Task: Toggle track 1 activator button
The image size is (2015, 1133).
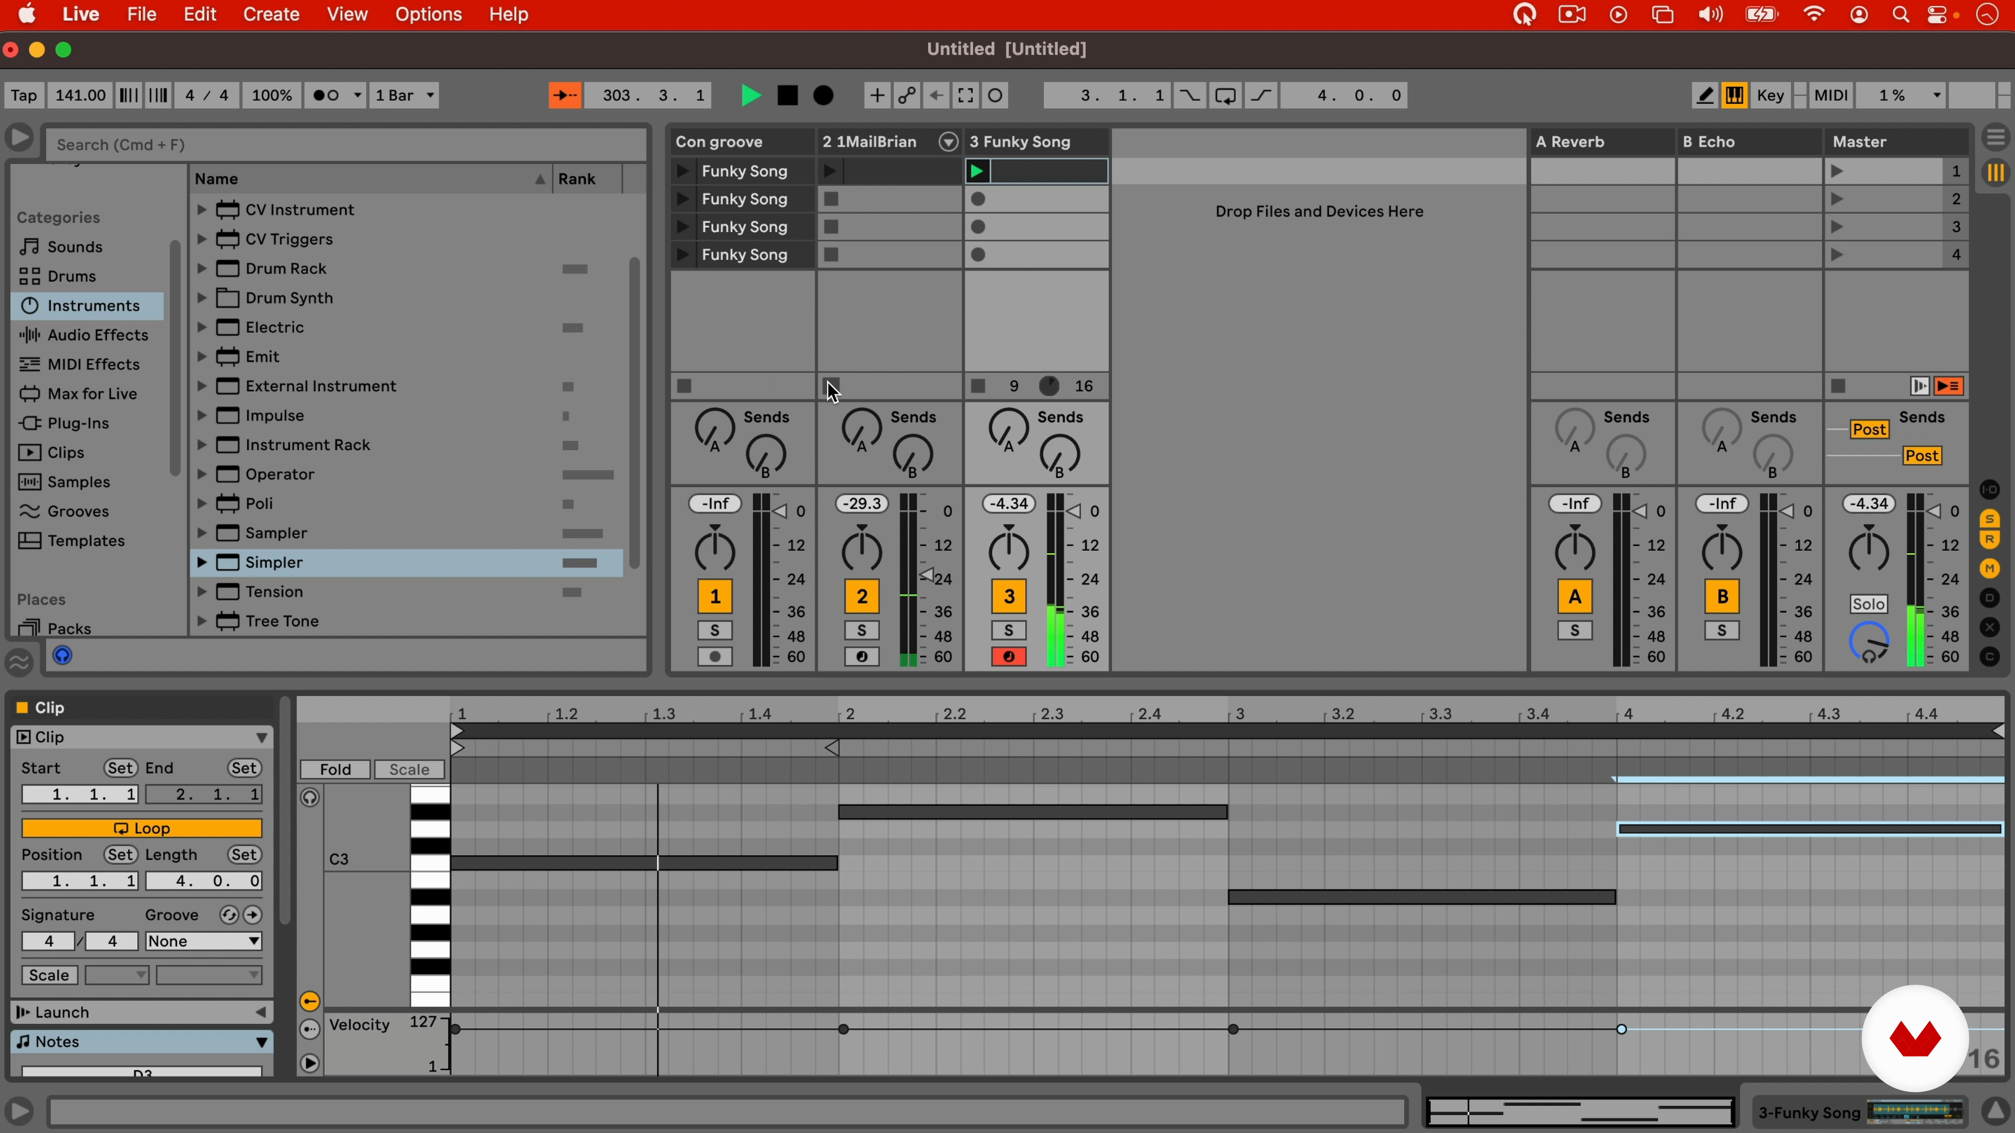Action: [715, 596]
